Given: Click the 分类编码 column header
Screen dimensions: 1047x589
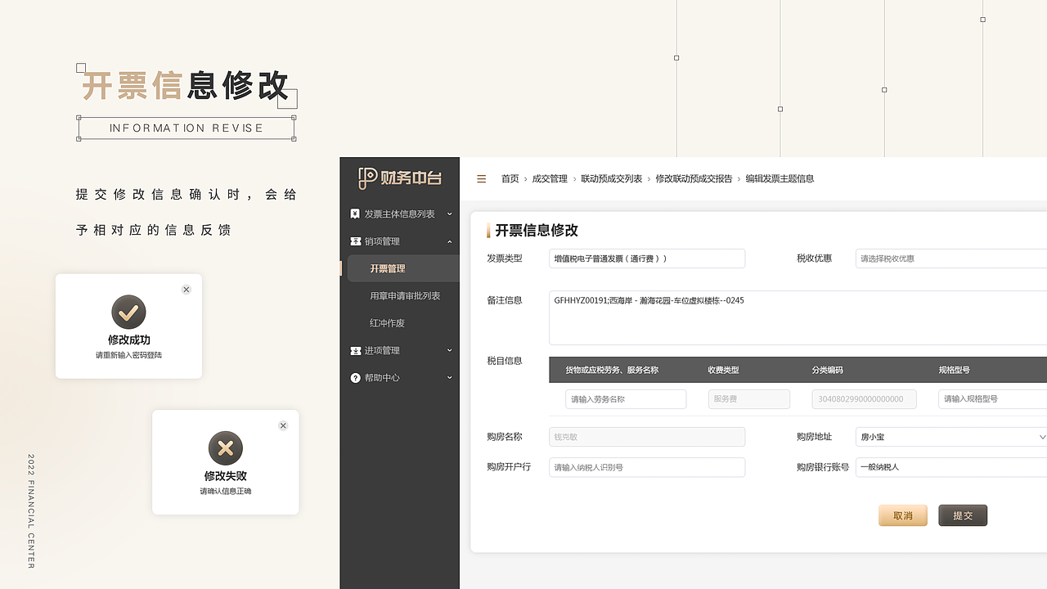Looking at the screenshot, I should 827,370.
